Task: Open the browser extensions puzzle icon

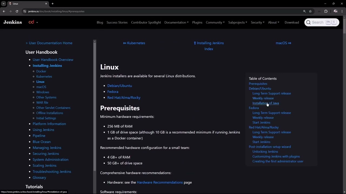Action: (326, 11)
